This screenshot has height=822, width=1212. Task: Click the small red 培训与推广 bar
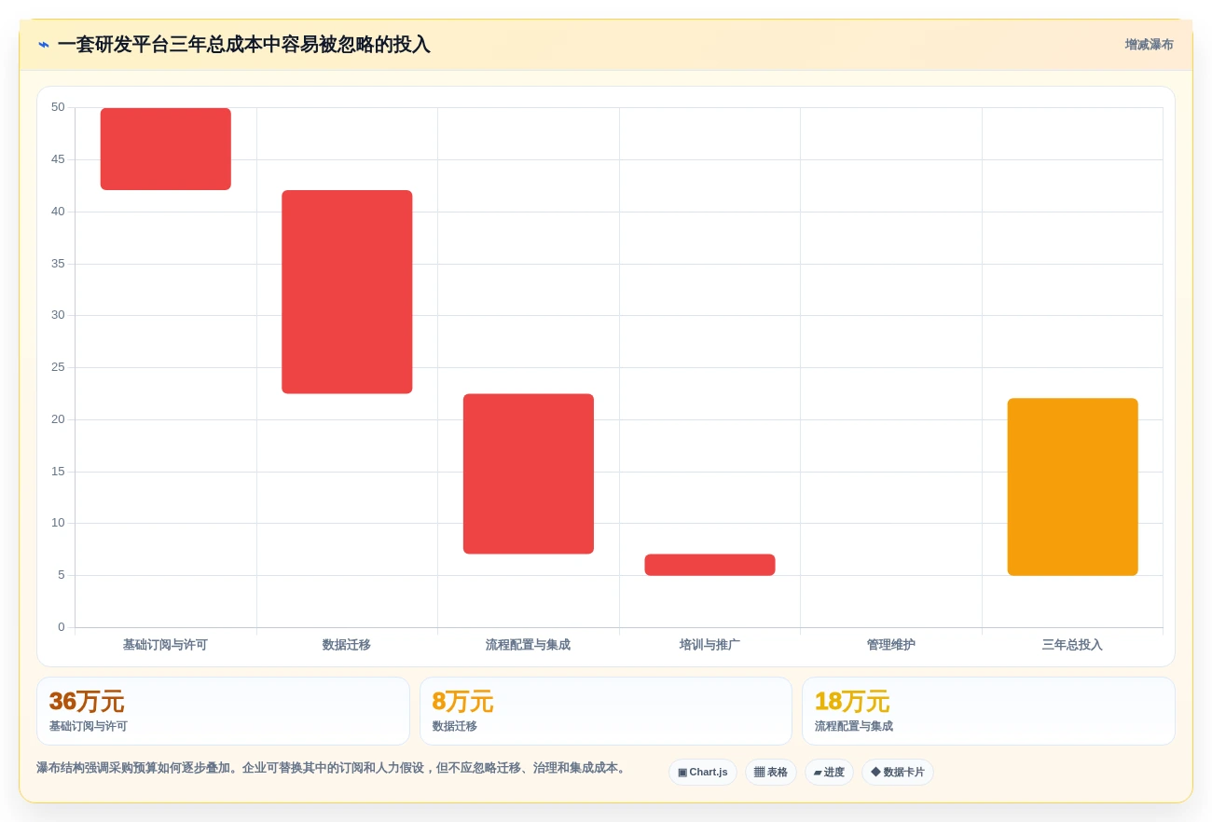[709, 565]
